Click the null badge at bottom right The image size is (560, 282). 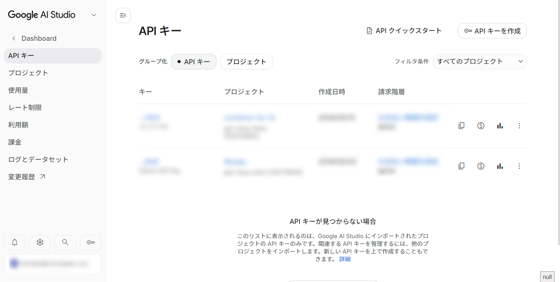(547, 277)
